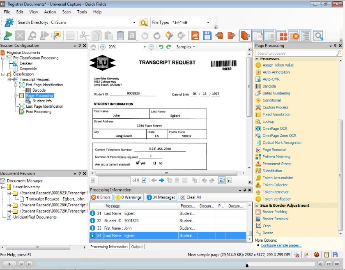The image size is (345, 270).
Task: Play the video with play button
Action: (9, 264)
